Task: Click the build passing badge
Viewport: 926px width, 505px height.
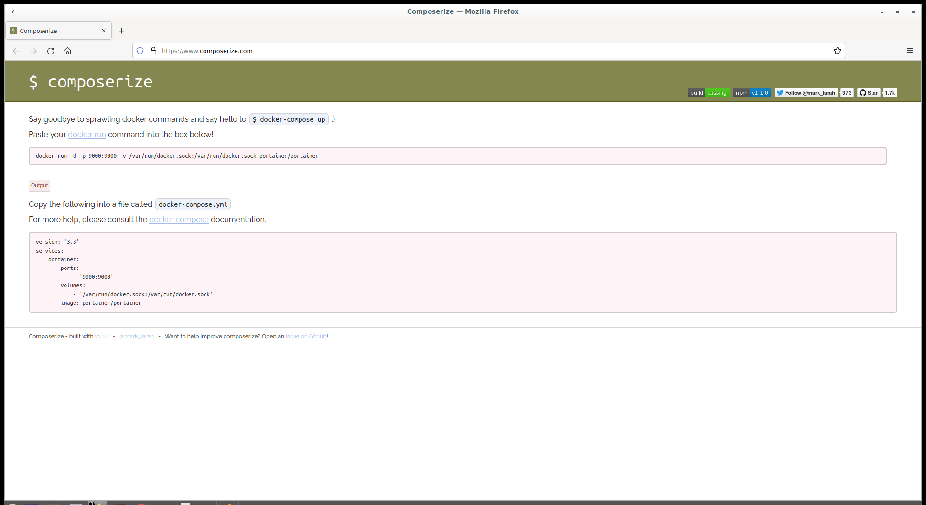Action: pos(708,93)
